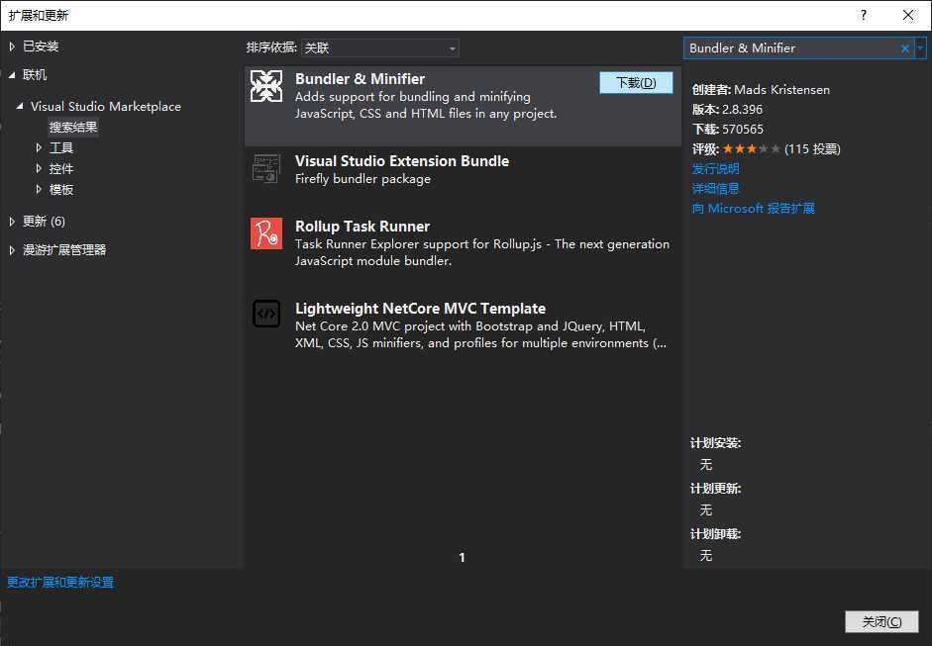Click the Lightweight NetCore MVC Template icon
This screenshot has height=646, width=932.
tap(266, 314)
